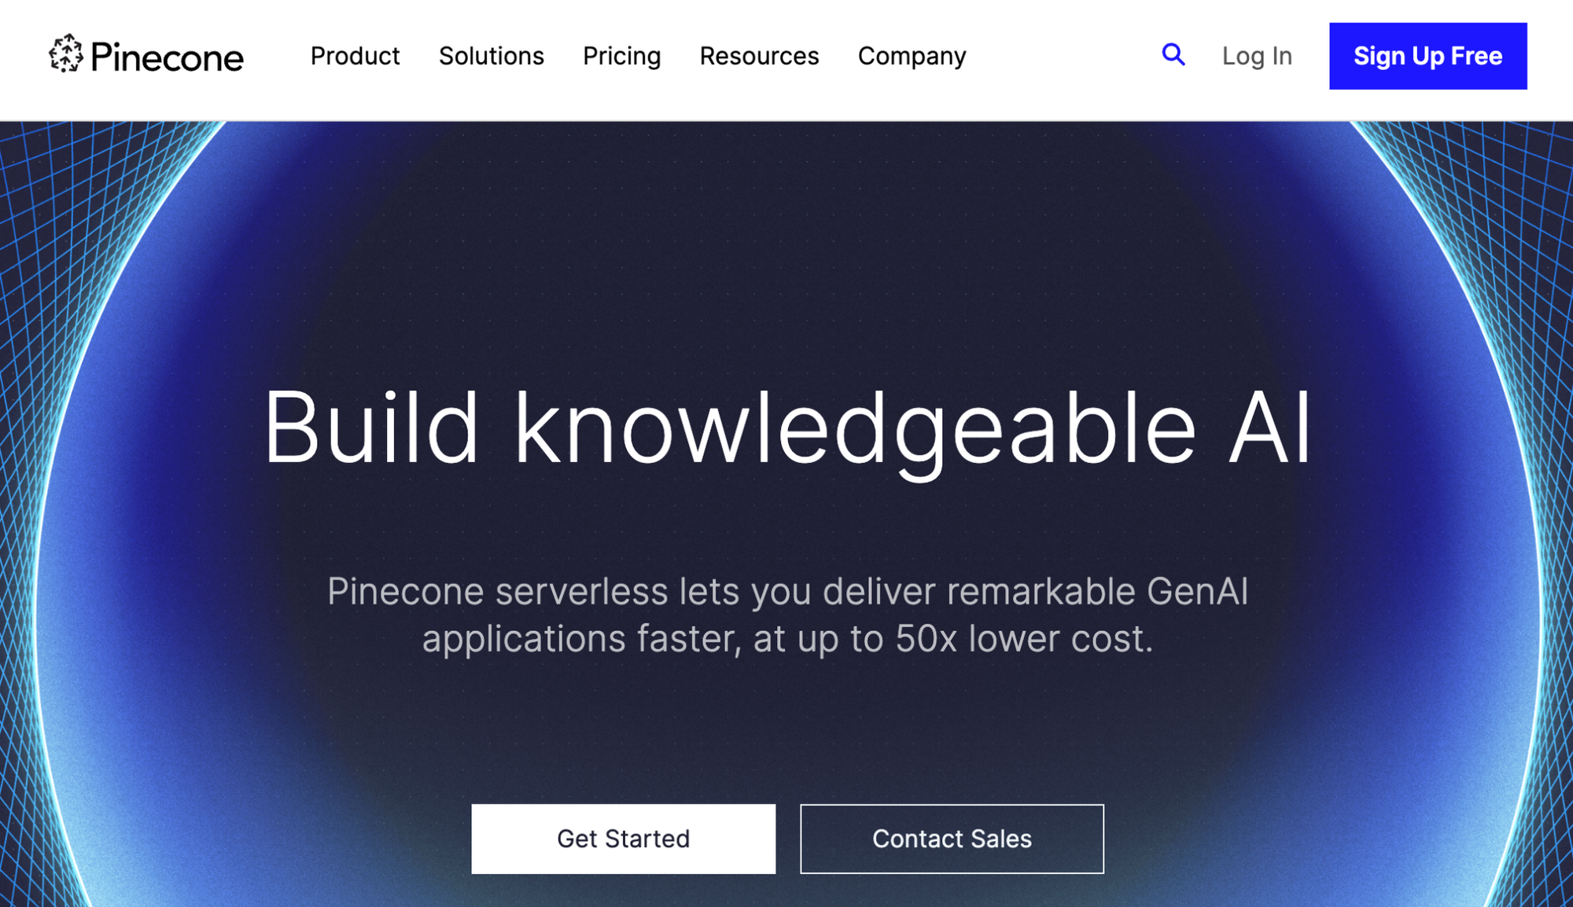1573x907 pixels.
Task: Choose the Contact Sales button
Action: click(952, 839)
